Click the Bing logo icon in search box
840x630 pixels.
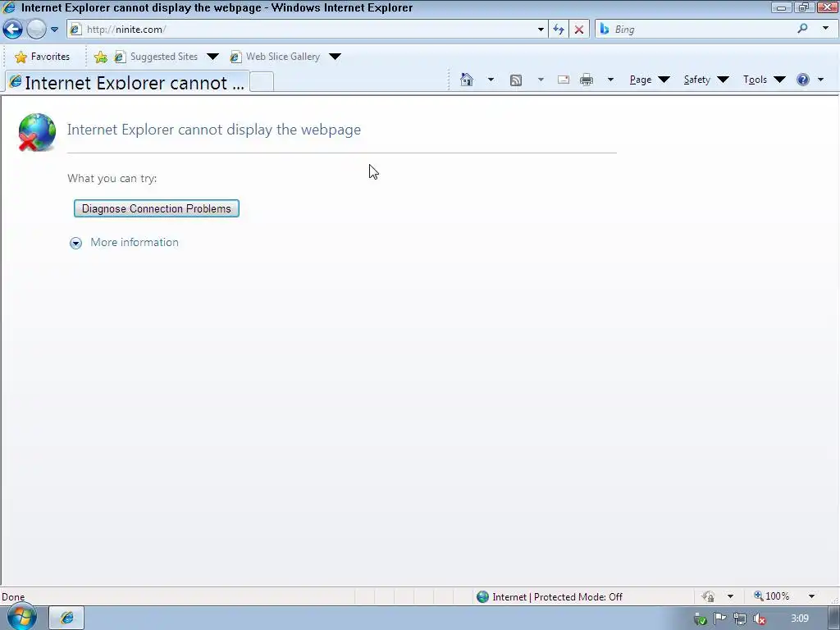[x=605, y=29]
